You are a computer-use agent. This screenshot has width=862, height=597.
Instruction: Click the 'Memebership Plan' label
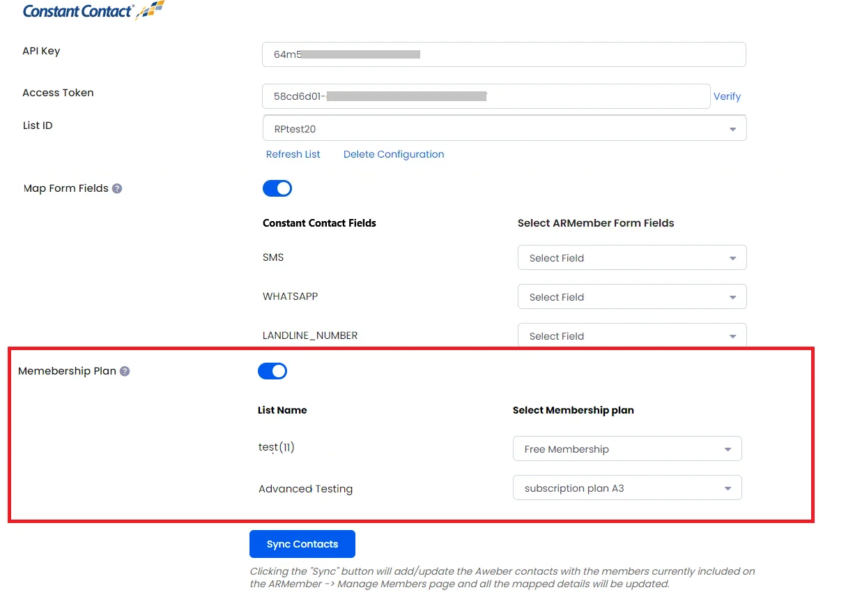point(67,371)
